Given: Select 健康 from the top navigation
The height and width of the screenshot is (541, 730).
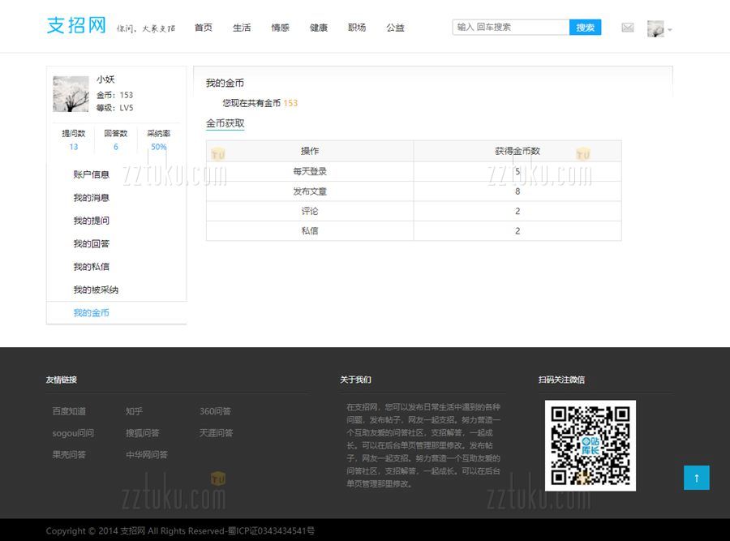Looking at the screenshot, I should tap(319, 28).
